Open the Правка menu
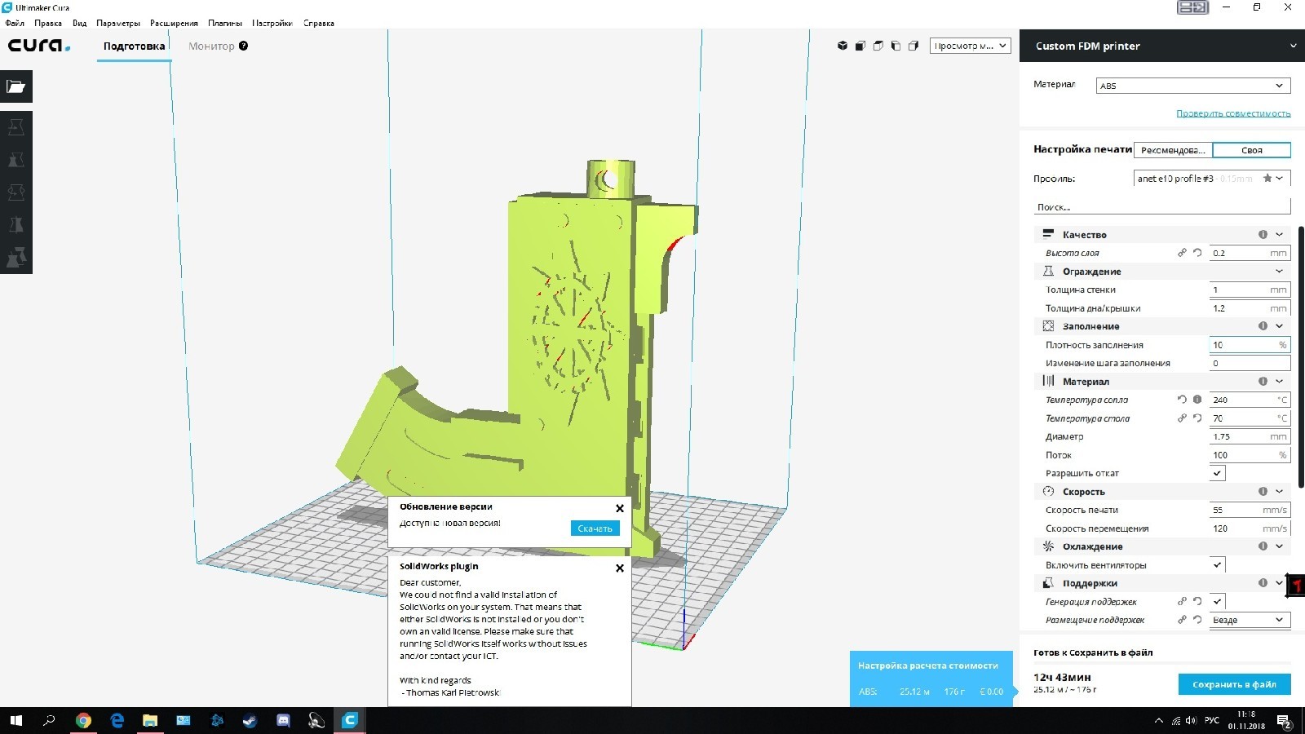This screenshot has width=1305, height=734. tap(48, 23)
